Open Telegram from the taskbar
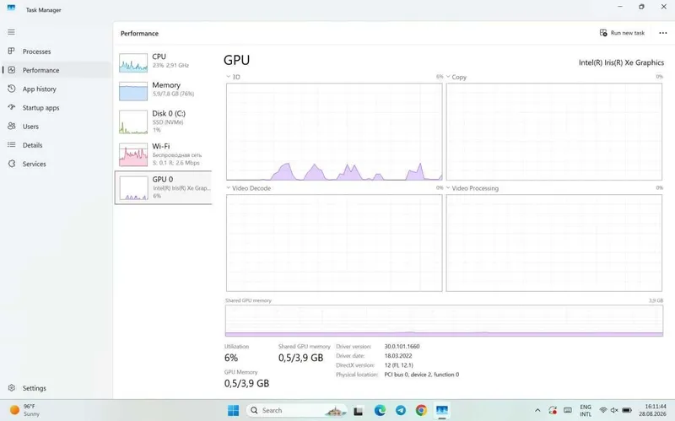This screenshot has height=421, width=675. 400,411
